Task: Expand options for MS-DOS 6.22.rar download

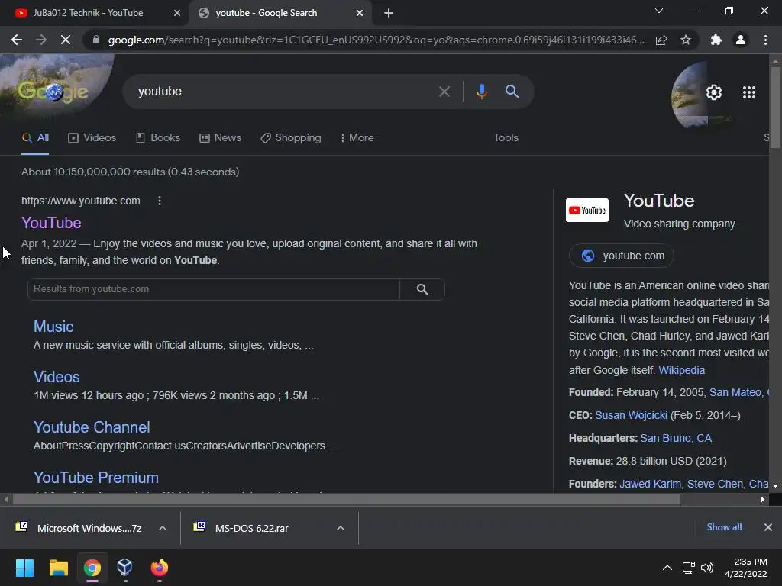Action: pos(341,528)
